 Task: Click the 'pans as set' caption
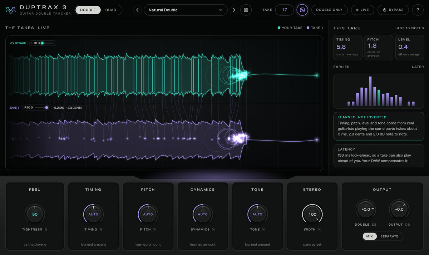(x=312, y=245)
